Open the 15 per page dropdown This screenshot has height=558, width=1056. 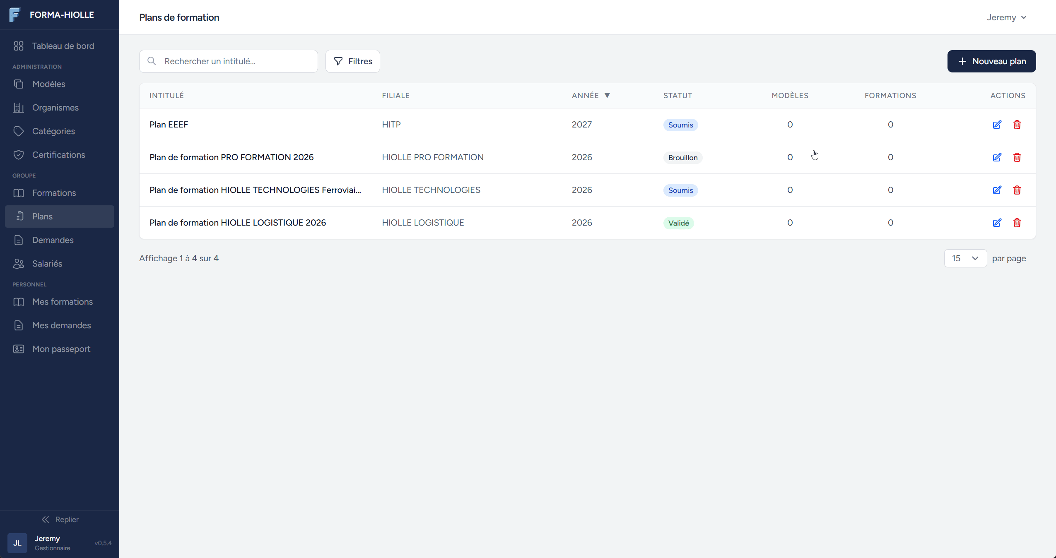pyautogui.click(x=965, y=258)
